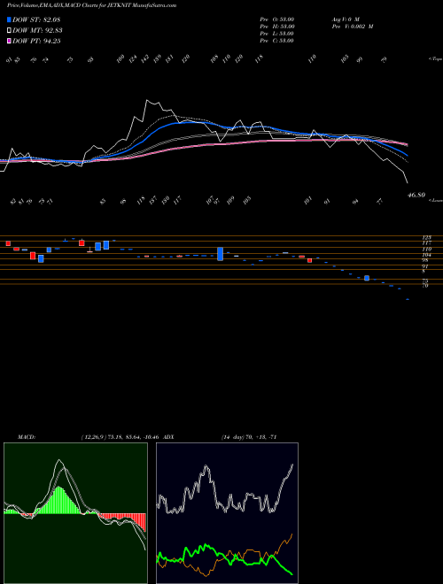Click the 70 price level label
Screen dimensions: 443x584
click(425, 286)
